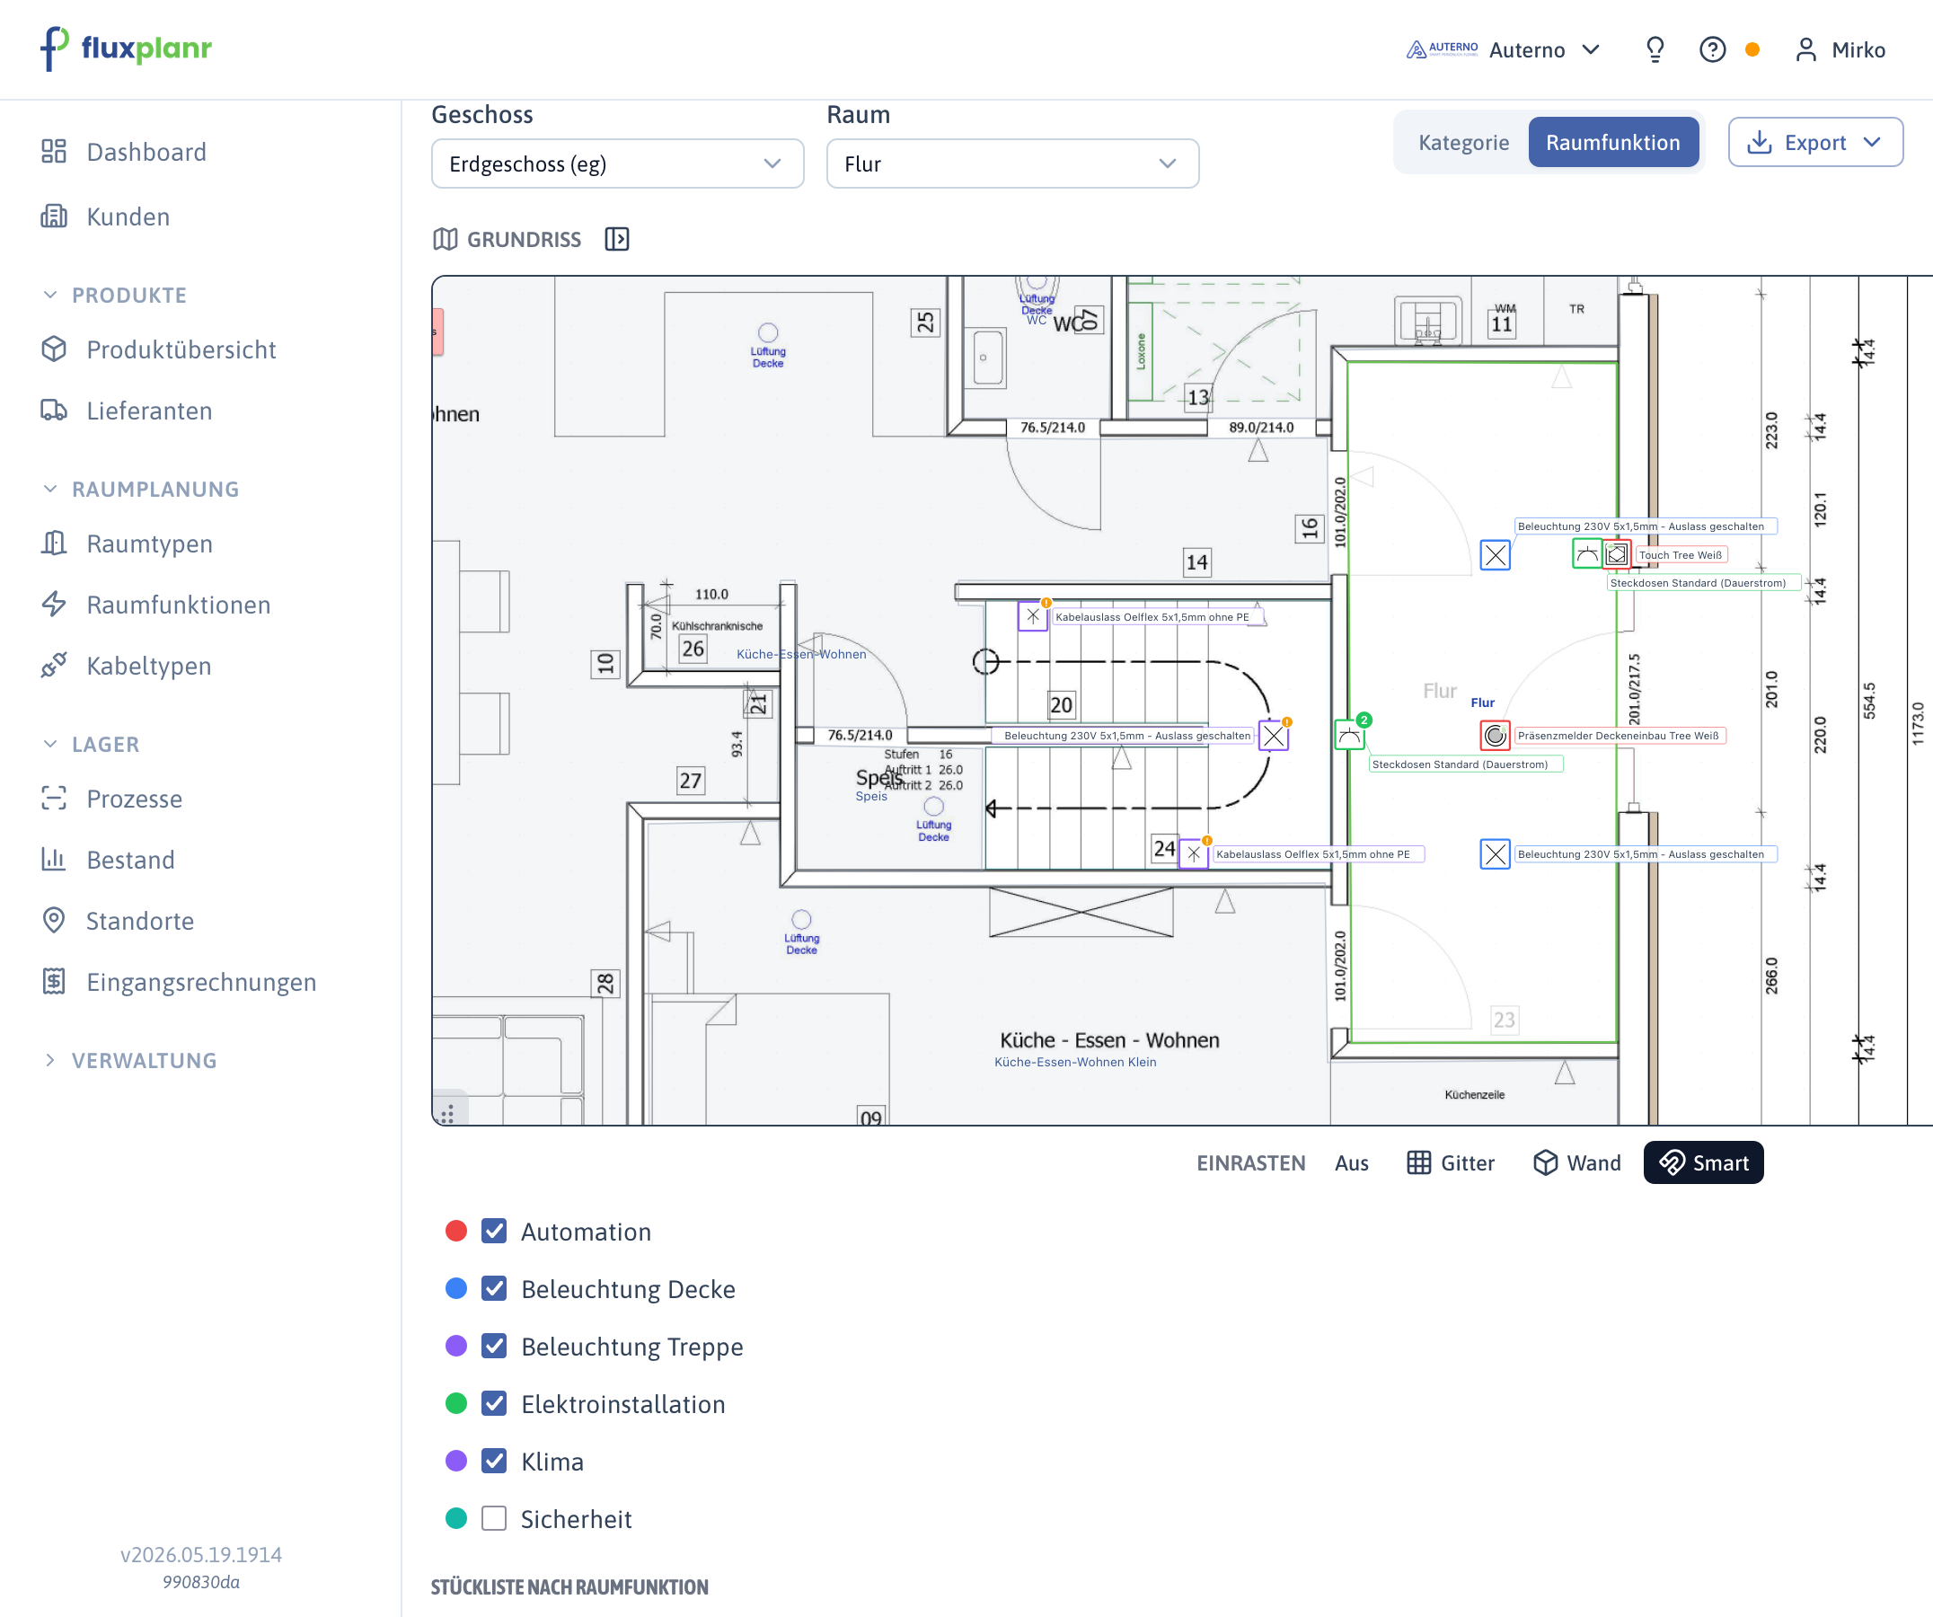Toggle the Grundriss side panel icon
The width and height of the screenshot is (1933, 1617).
[617, 239]
